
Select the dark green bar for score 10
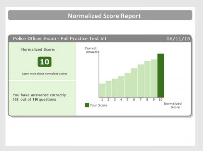(x=161, y=75)
